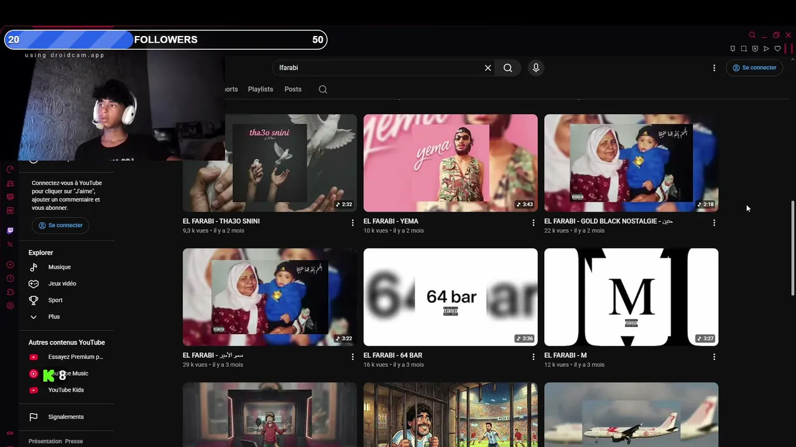This screenshot has height=447, width=796.
Task: Play the GOLD BLACK NOSTALGIE thumbnail
Action: point(631,163)
